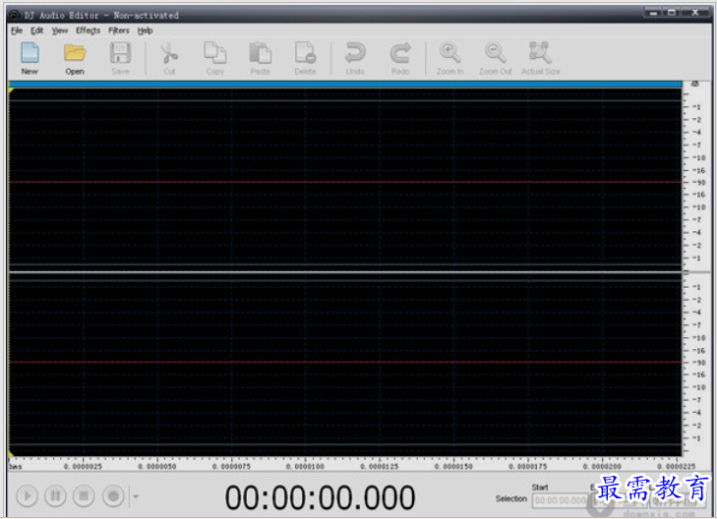Screen dimensions: 717x519
Task: Click the 00:00:00.000 time counter display
Action: pos(320,497)
